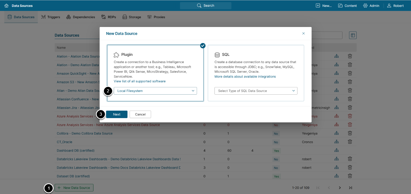Select the SQL data source card
The image size is (411, 194).
(x=256, y=64)
